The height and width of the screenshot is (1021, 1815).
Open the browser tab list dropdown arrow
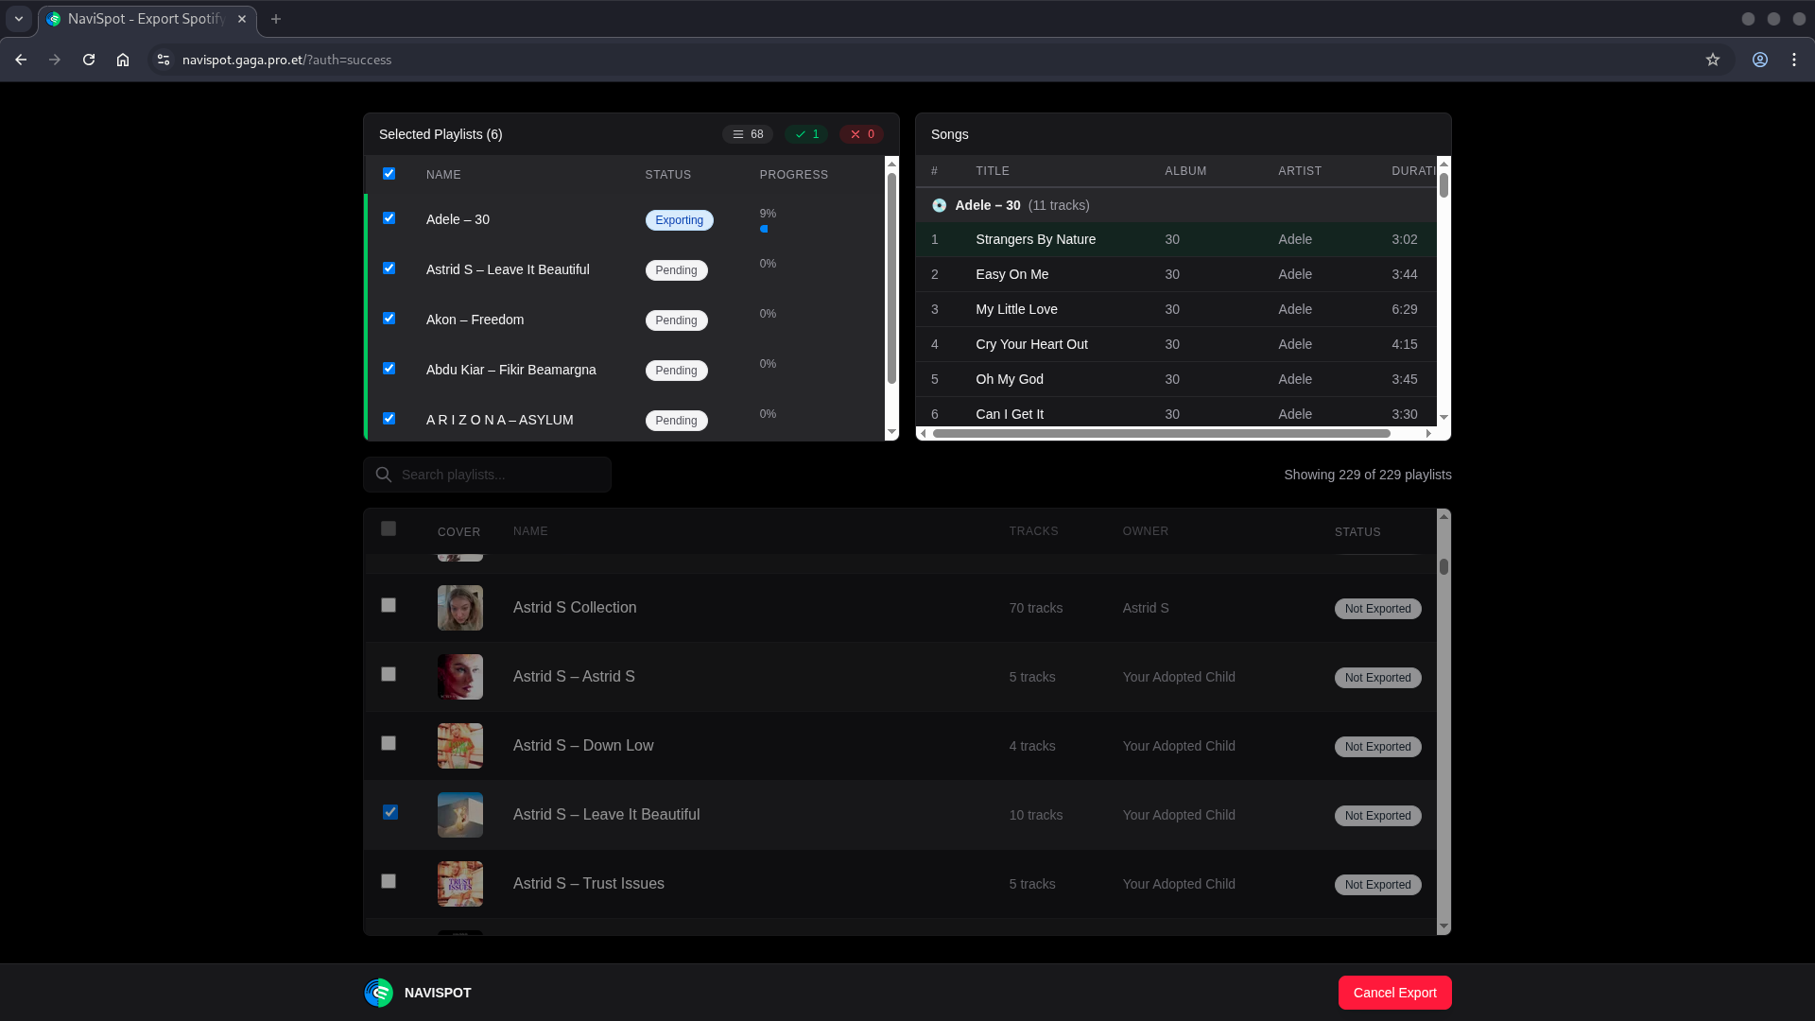[19, 19]
